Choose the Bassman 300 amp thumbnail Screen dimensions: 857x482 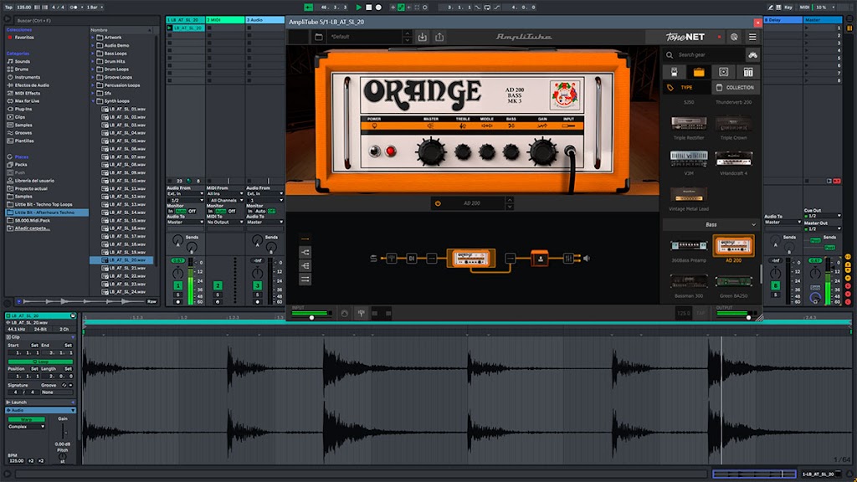[689, 281]
